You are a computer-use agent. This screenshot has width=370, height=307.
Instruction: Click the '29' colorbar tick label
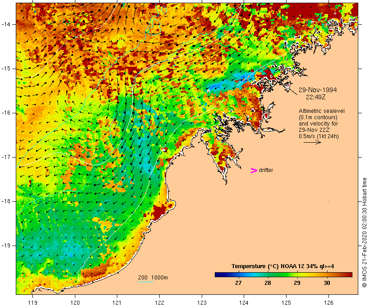coord(297,283)
